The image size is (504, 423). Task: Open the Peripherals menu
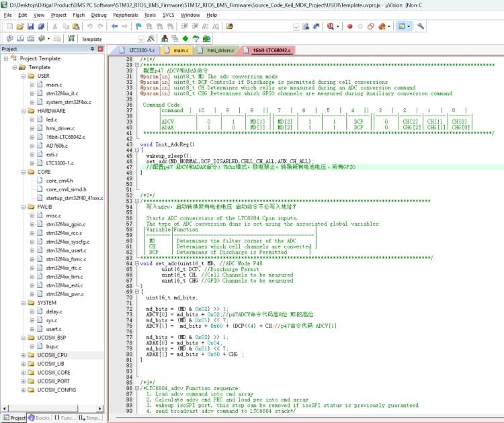pos(126,15)
